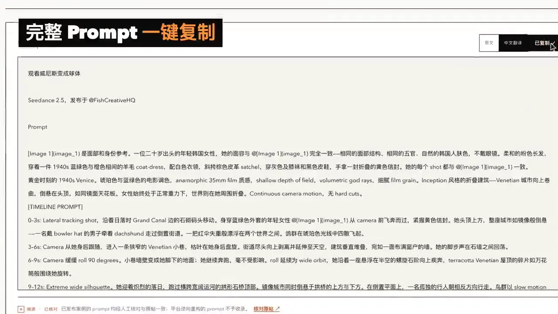Screen dimensions: 558x314
Task: Click the 已复制 copy button
Action: (x=542, y=43)
